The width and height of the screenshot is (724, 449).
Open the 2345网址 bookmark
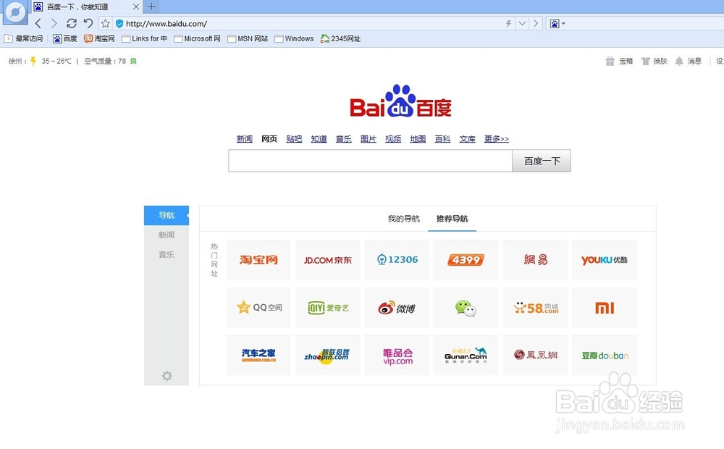[341, 39]
